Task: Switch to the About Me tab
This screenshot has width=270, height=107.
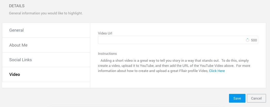Action: tap(18, 45)
